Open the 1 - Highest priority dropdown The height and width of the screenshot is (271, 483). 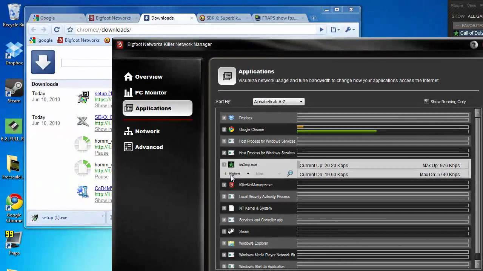click(237, 174)
